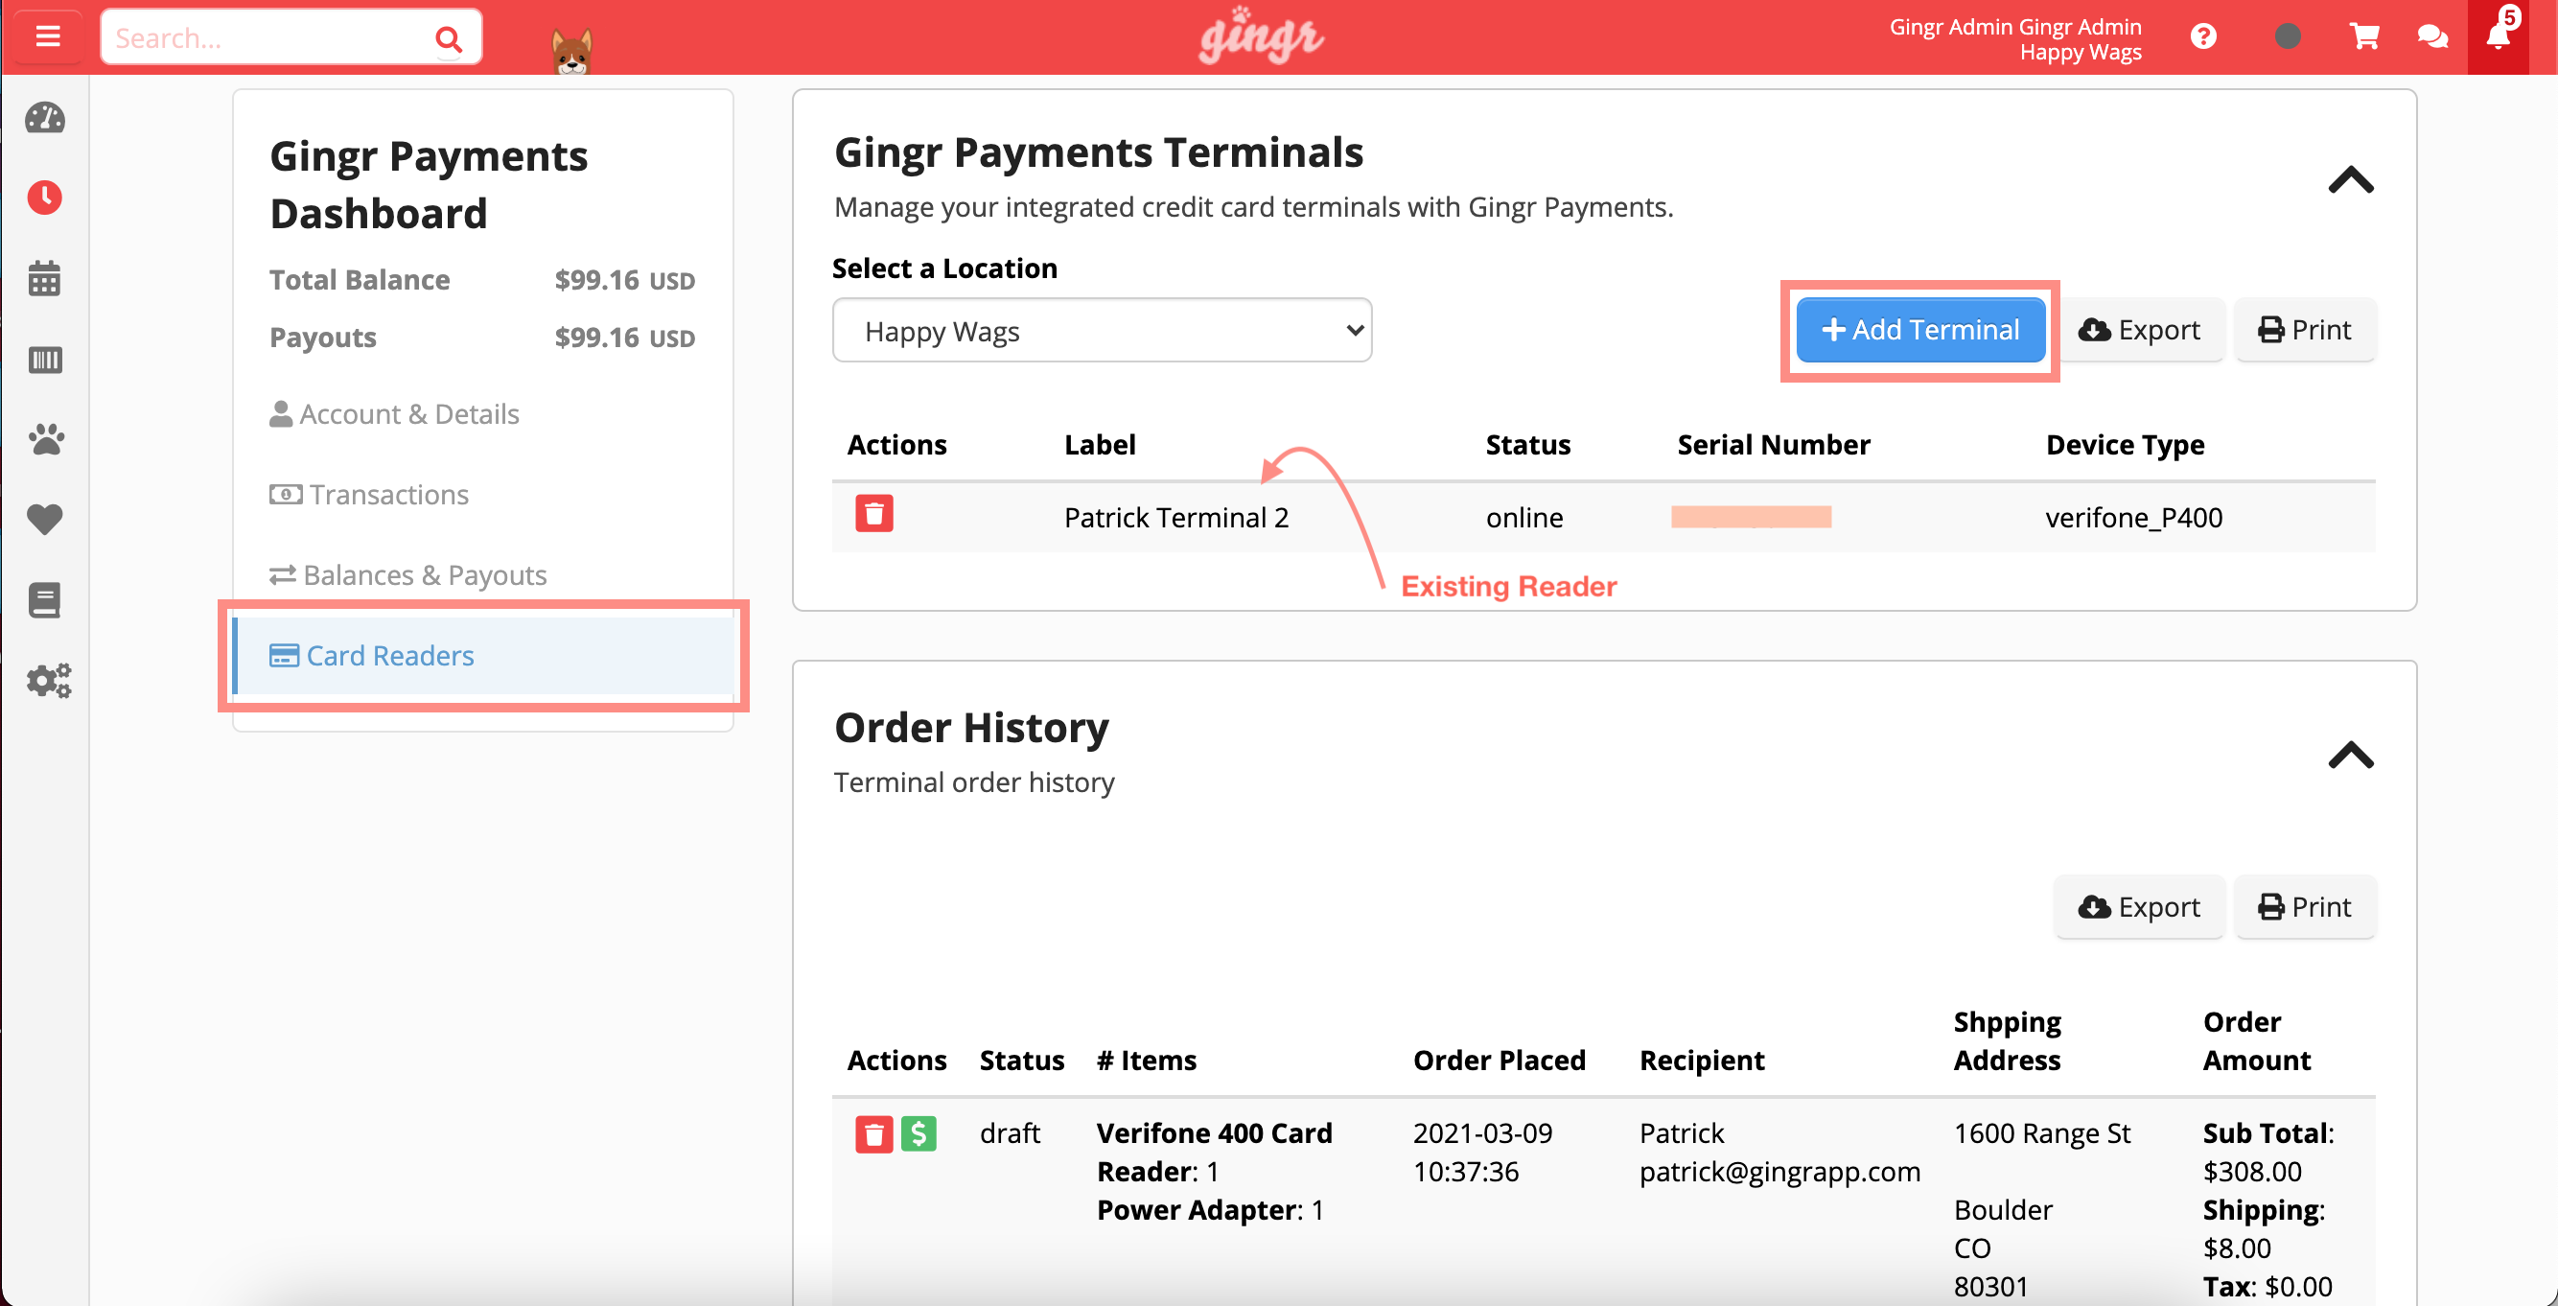Image resolution: width=2558 pixels, height=1306 pixels.
Task: Print the terminals list
Action: [2304, 330]
